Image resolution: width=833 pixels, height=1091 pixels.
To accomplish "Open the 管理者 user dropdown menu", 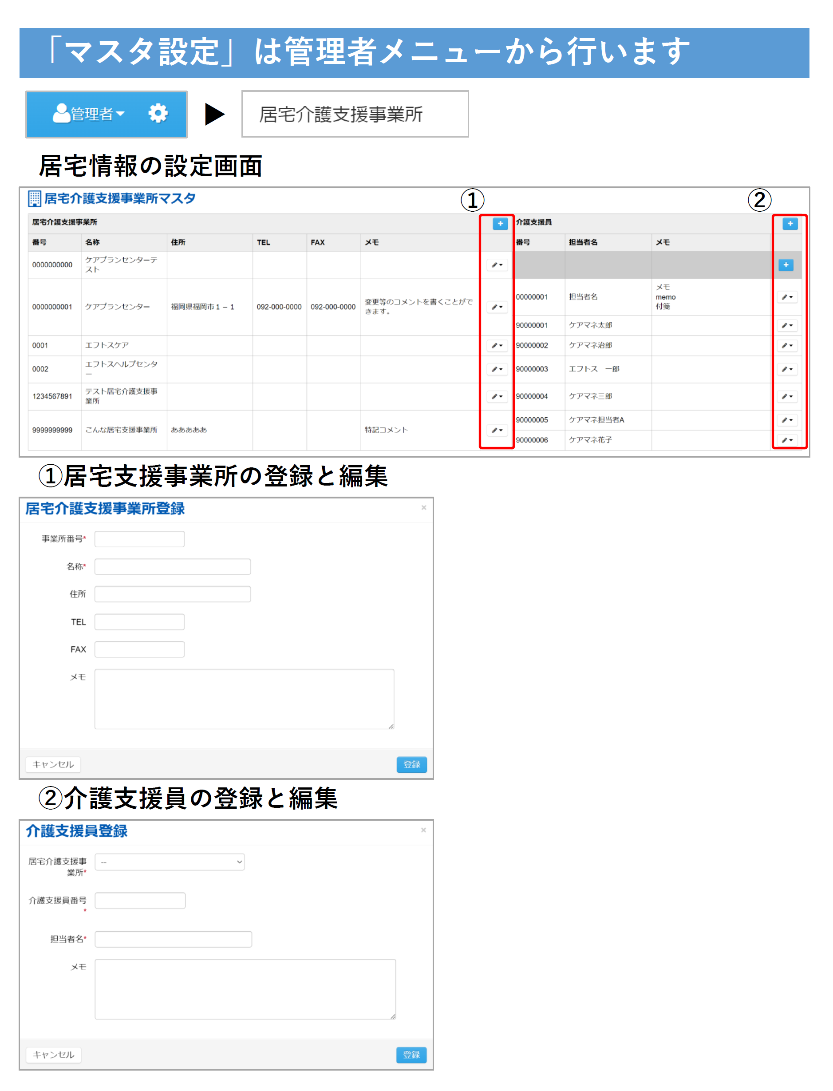I will (89, 114).
